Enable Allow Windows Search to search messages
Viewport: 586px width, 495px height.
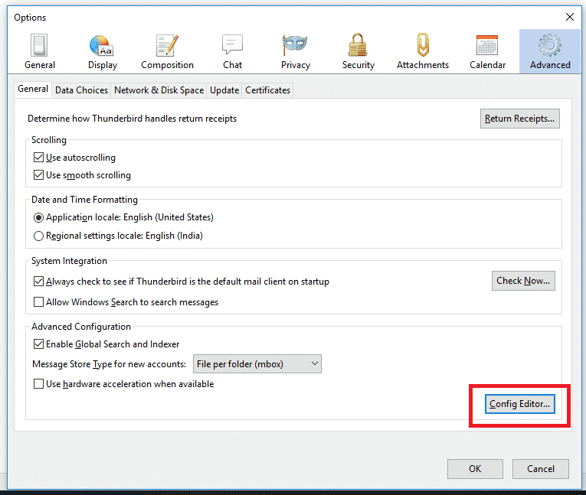pos(38,301)
